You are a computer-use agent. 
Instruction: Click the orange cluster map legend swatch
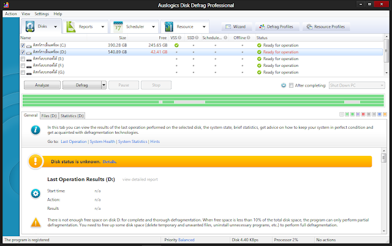[385, 114]
